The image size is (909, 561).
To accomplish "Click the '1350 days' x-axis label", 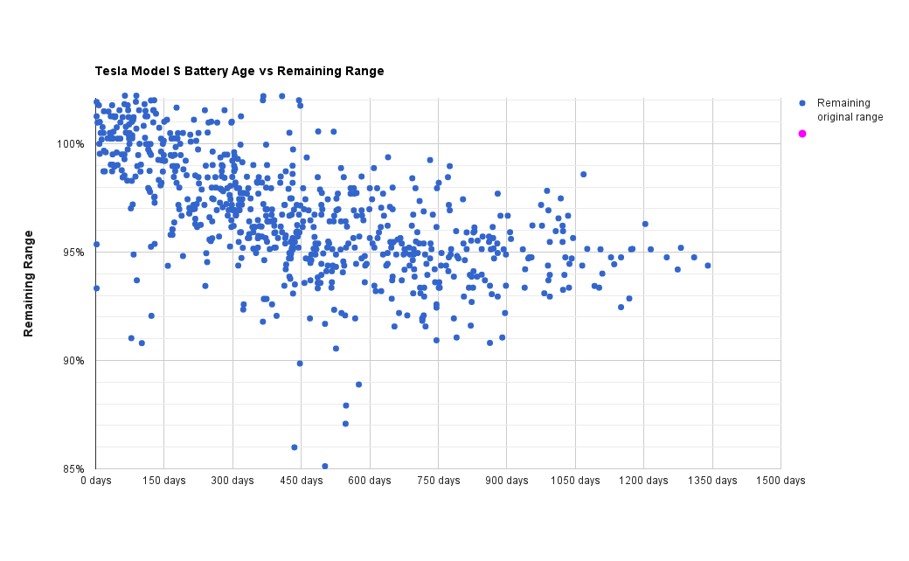I will [712, 481].
